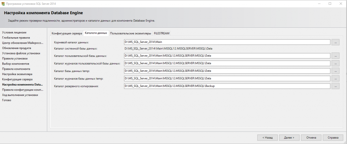Browse for Каталог резервного копирования folder
This screenshot has width=347, height=144.
[335, 86]
